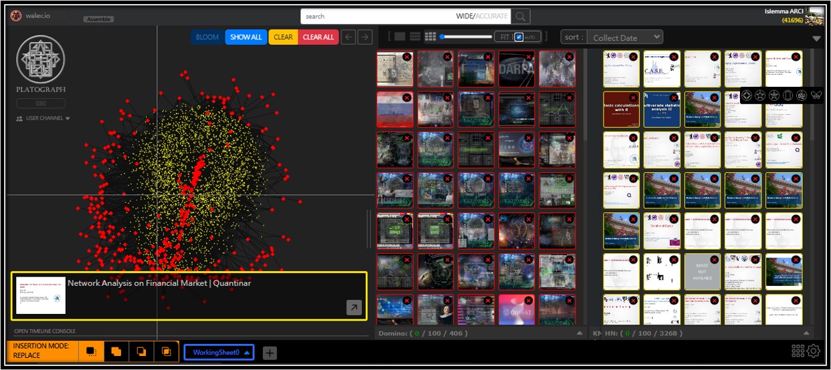Go back with the left arrow
The width and height of the screenshot is (831, 370).
[349, 37]
